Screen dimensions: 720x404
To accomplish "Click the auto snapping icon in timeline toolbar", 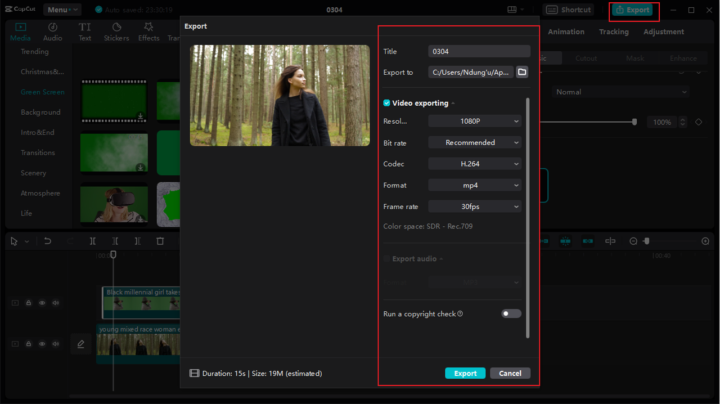I will [565, 241].
